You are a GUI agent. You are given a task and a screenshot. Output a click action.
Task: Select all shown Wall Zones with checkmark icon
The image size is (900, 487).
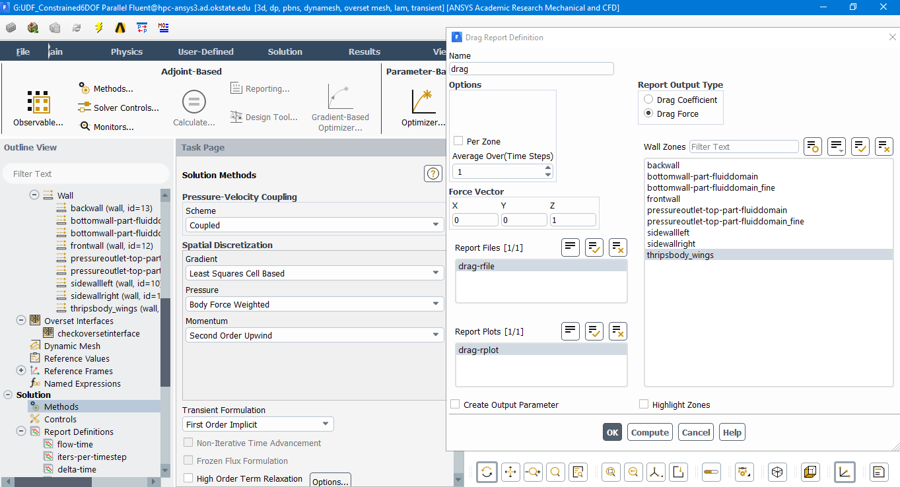coord(860,146)
